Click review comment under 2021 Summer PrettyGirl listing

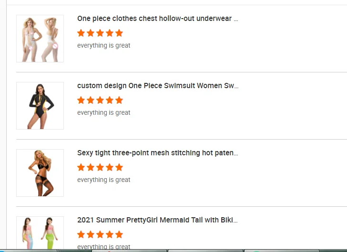click(104, 246)
